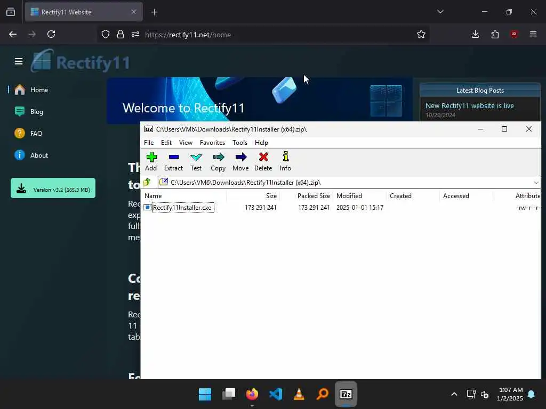Open Blog in the Rectify11 sidebar
The image size is (546, 409).
pos(37,112)
